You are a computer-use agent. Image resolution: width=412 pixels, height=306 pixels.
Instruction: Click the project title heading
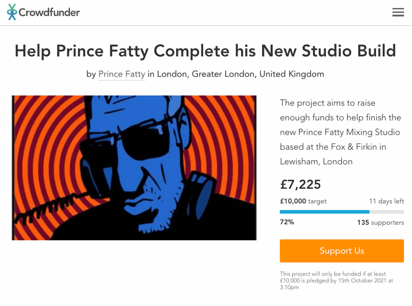click(205, 51)
